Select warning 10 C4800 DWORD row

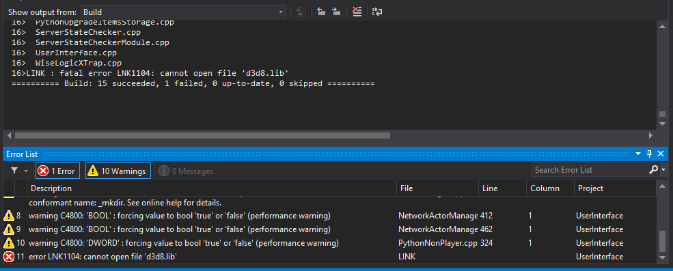pyautogui.click(x=329, y=243)
